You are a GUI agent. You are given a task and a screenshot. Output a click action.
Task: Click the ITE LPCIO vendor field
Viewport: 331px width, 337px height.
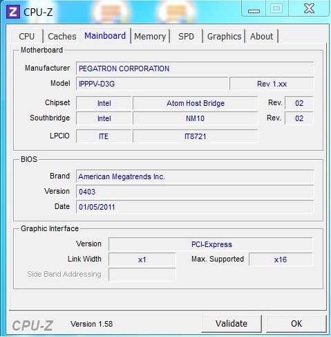click(104, 136)
